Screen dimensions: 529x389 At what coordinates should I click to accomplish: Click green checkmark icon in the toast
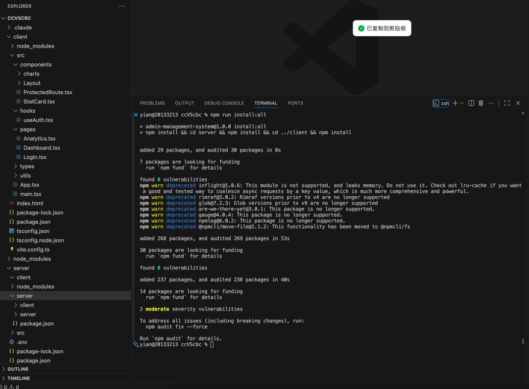coord(361,28)
